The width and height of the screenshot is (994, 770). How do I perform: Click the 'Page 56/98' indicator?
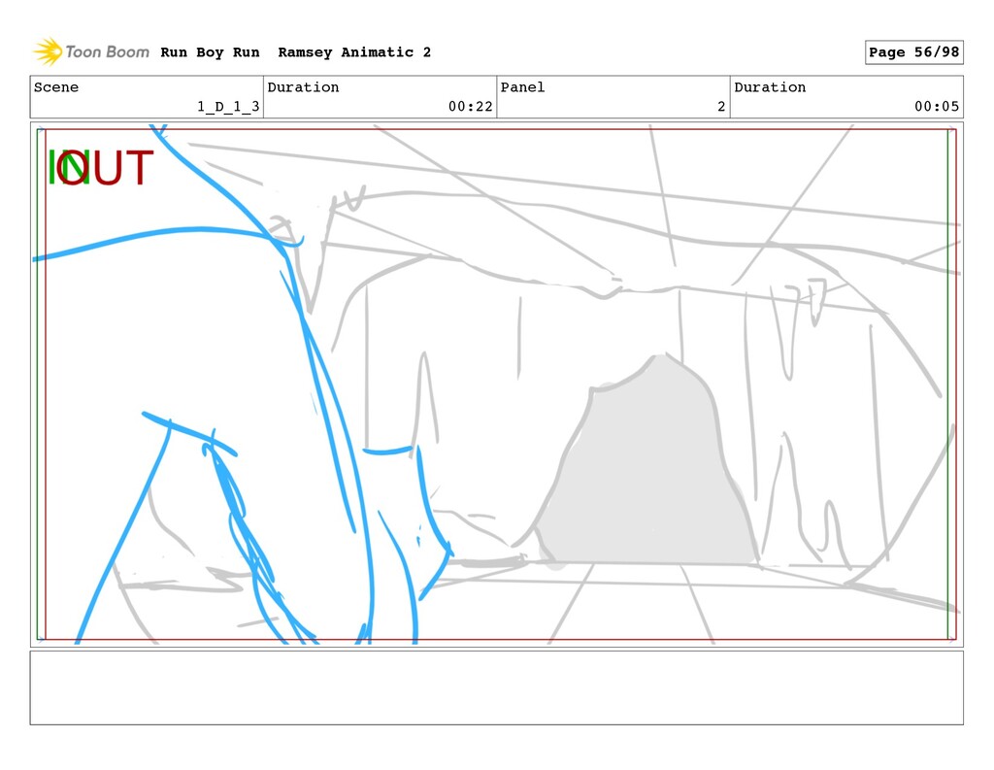click(914, 52)
